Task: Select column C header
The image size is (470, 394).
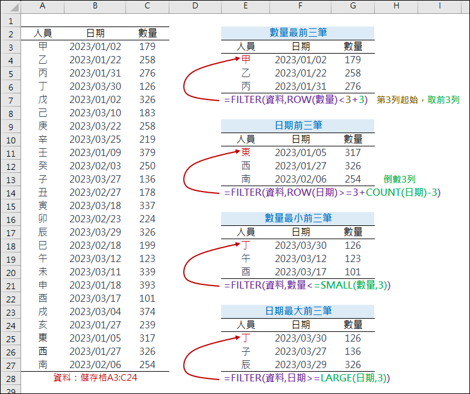Action: [147, 6]
